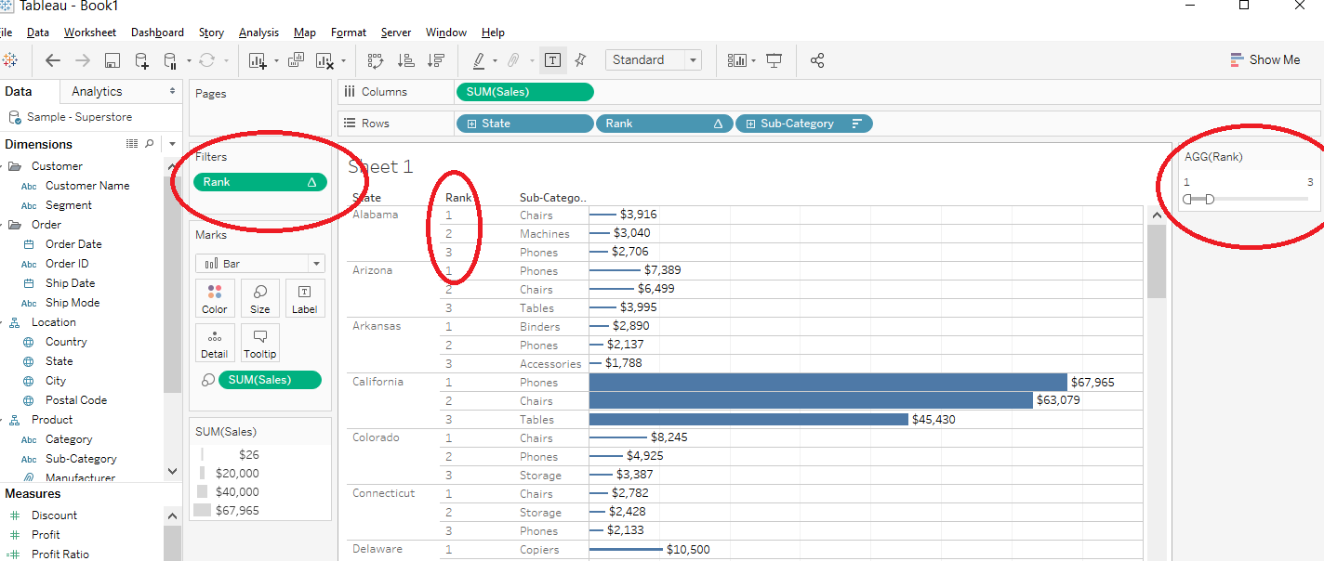Open the Tooltip marks editor
1324x561 pixels.
tap(259, 343)
